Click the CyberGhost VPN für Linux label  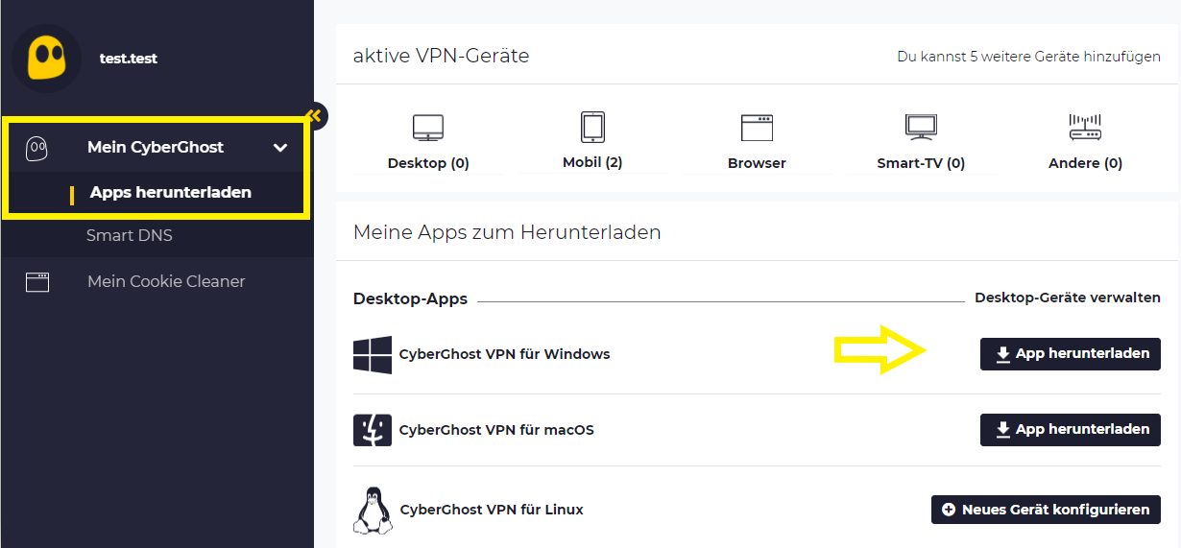(492, 510)
